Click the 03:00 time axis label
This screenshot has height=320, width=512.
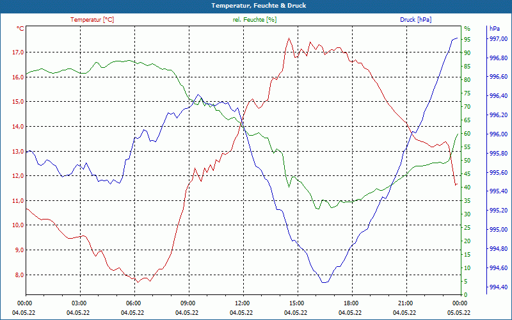click(x=78, y=303)
